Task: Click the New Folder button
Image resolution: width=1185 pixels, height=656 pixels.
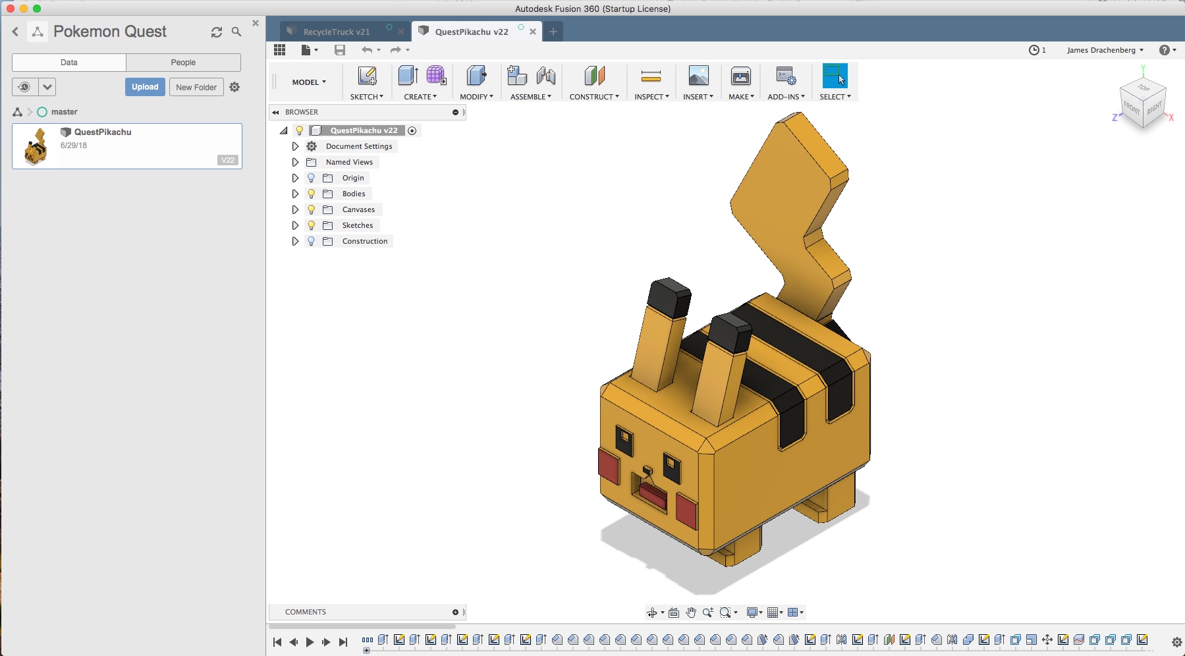Action: [196, 87]
